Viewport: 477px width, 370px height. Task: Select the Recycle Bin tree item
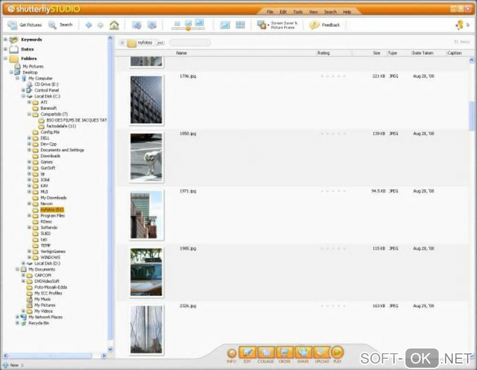coord(39,323)
